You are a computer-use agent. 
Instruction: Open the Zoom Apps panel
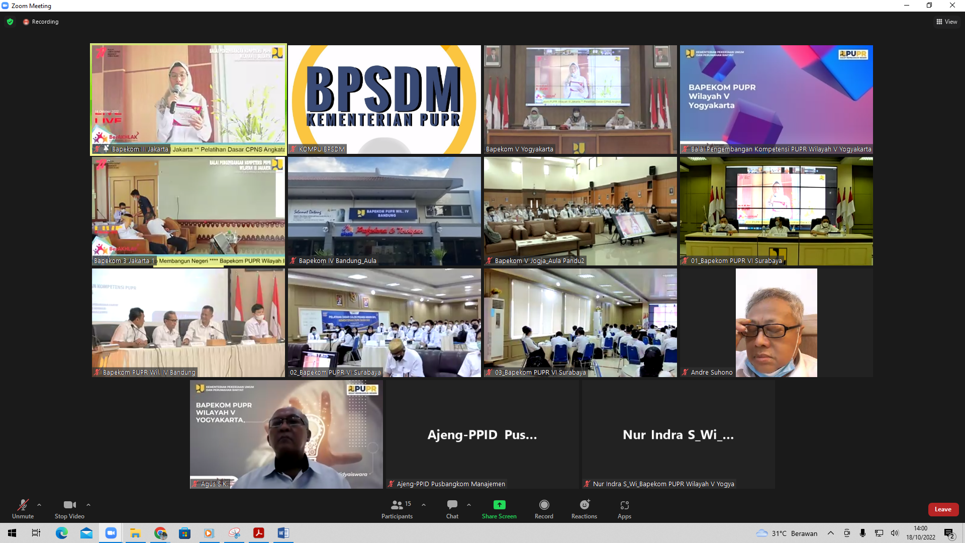(624, 509)
